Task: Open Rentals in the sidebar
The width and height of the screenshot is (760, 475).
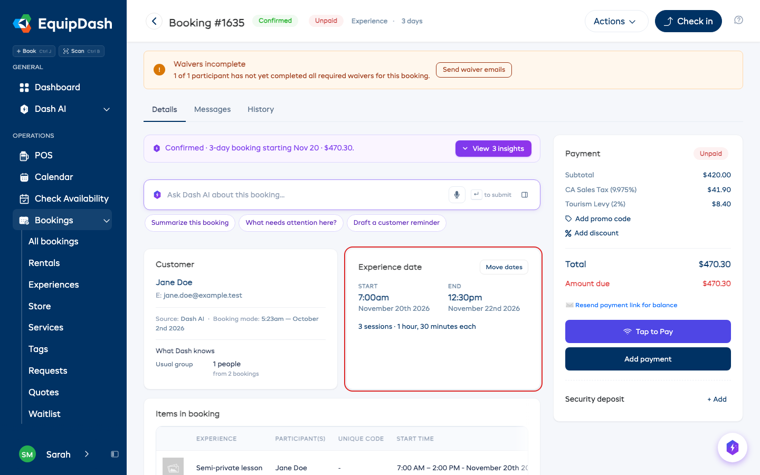Action: pyautogui.click(x=44, y=263)
